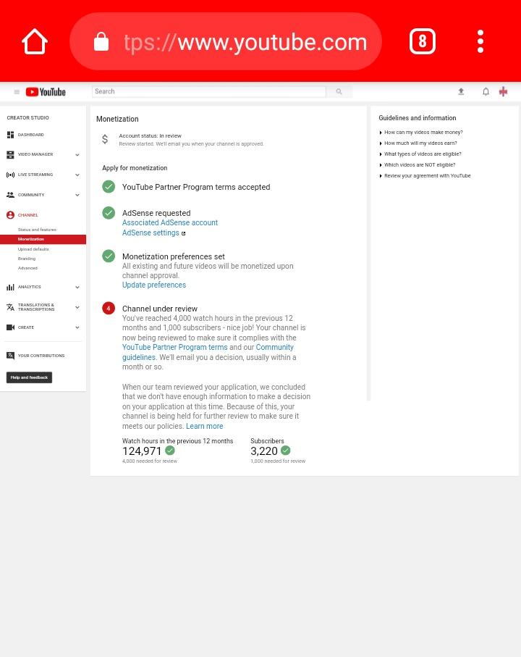Expand 'What types of videos are eligible?'

click(x=420, y=154)
